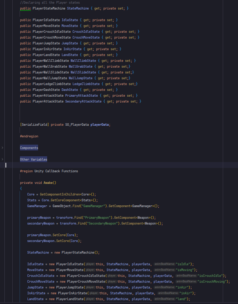This screenshot has height=304, width=238.
Task: Click the PlayerIdleState type in property declarations
Action: tap(46, 20)
